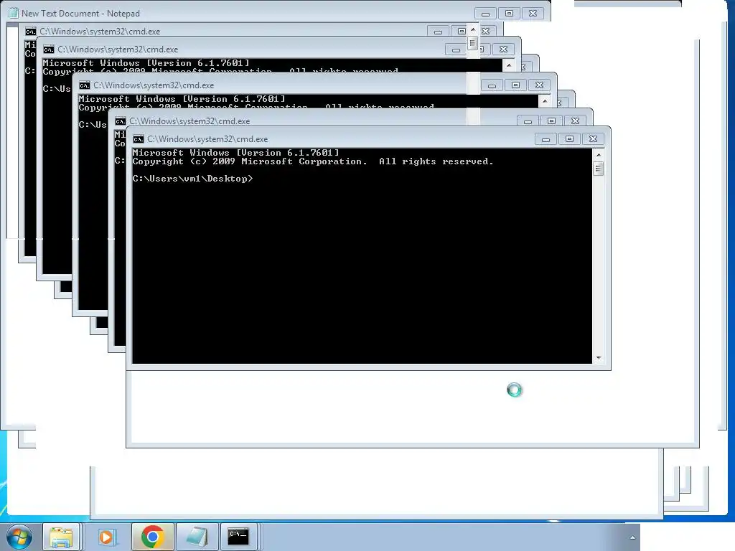Image resolution: width=735 pixels, height=551 pixels.
Task: Switch to Notepad via its taskbar icon
Action: 197,537
